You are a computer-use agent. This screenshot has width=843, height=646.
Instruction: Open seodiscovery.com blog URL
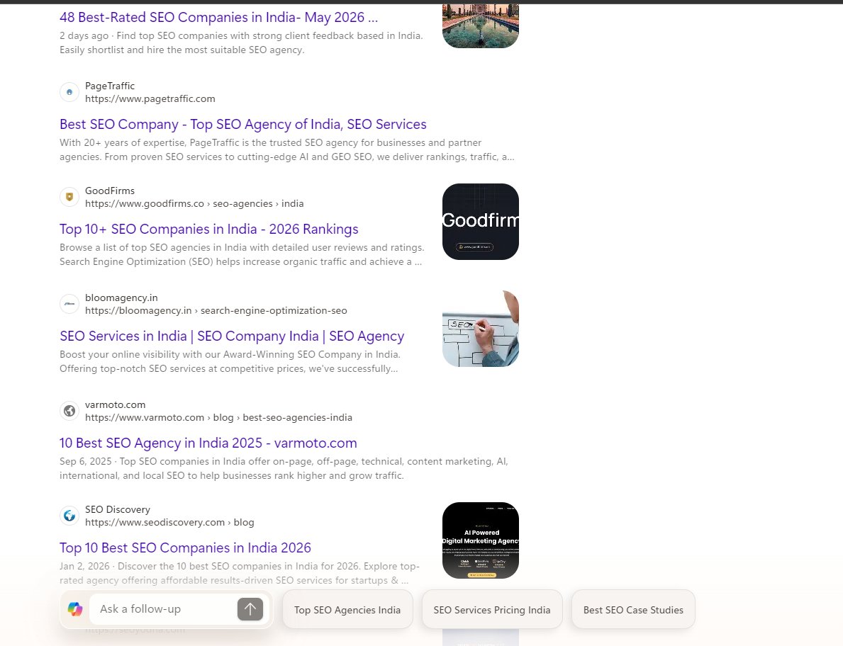[169, 522]
